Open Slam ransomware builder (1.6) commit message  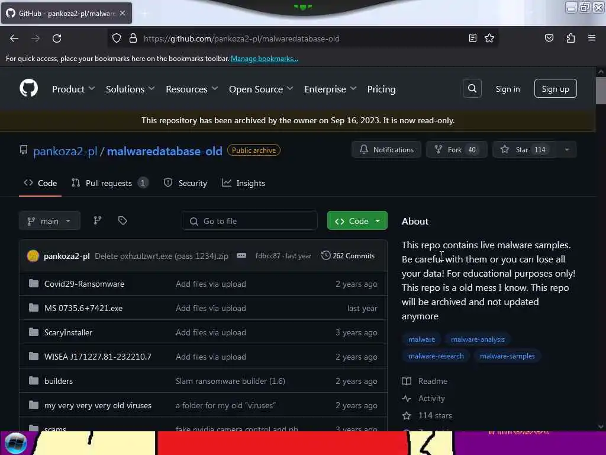(x=230, y=381)
